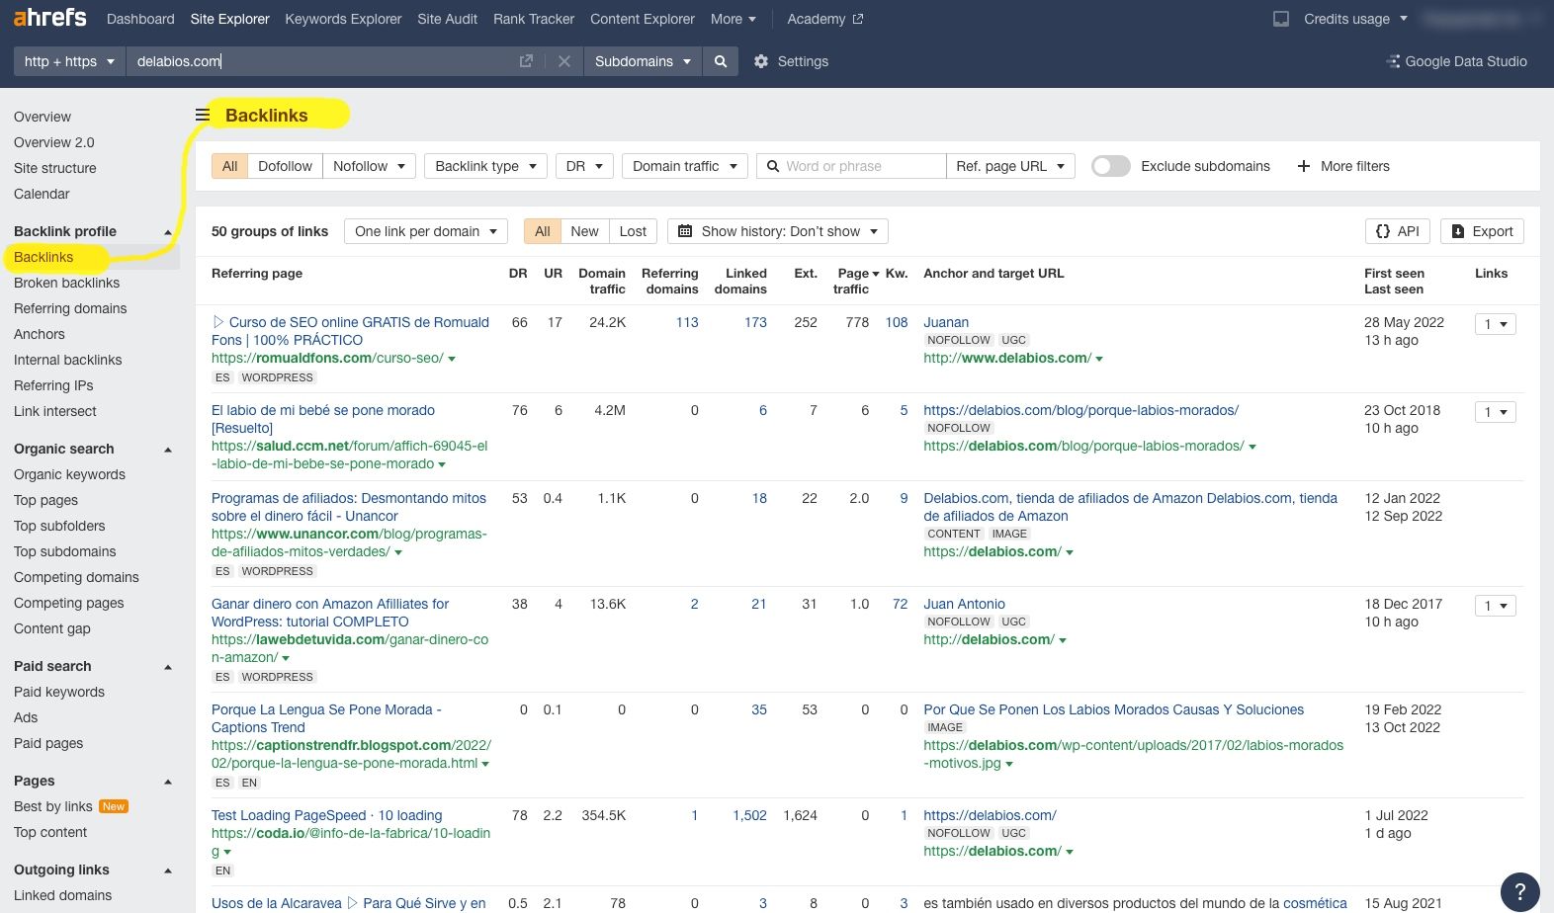Collapse the Pages sidebar section
The width and height of the screenshot is (1554, 913).
click(x=168, y=782)
